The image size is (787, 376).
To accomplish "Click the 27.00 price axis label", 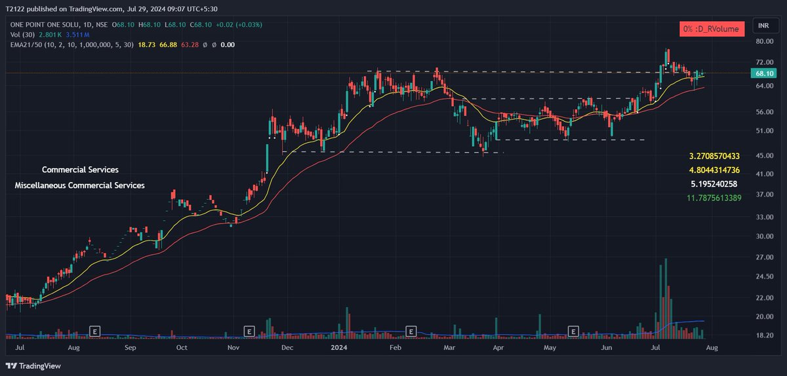I will coord(765,257).
